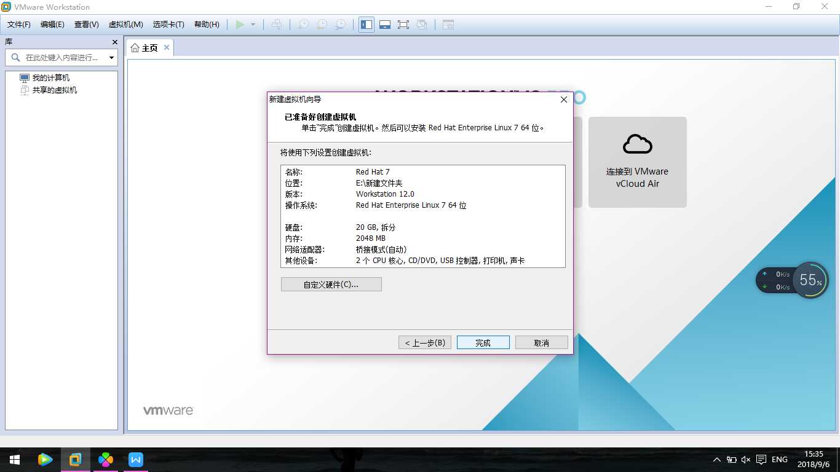Viewport: 840px width, 472px height.
Task: Click the ENG input language indicator
Action: click(780, 460)
